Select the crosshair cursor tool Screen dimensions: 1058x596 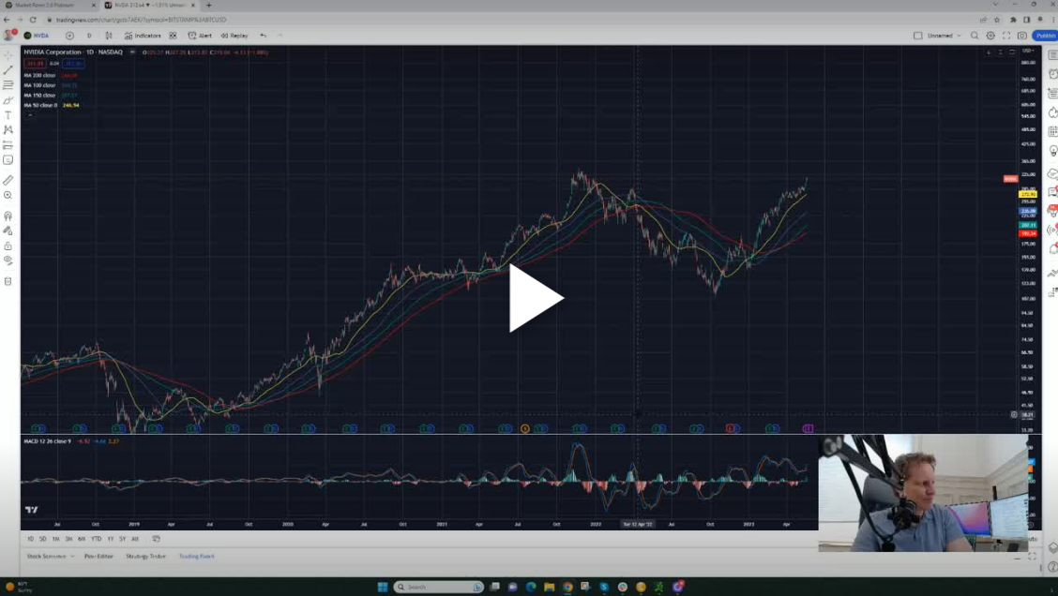8,55
